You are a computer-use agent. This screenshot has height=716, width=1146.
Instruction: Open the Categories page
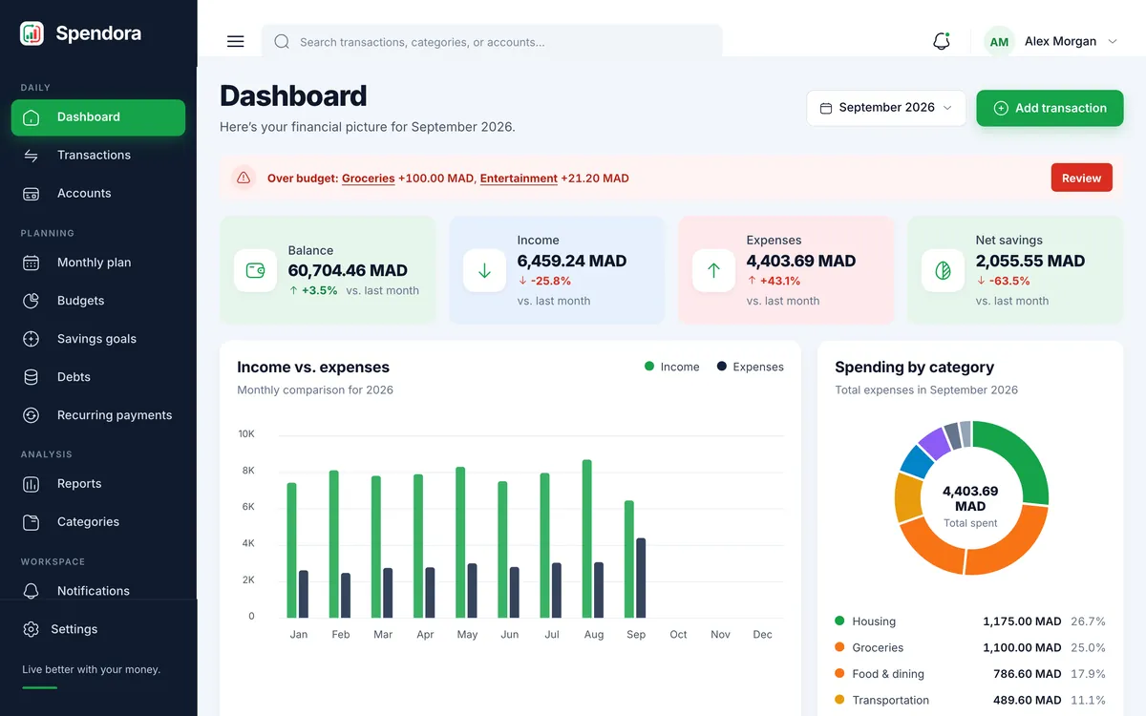(x=98, y=522)
